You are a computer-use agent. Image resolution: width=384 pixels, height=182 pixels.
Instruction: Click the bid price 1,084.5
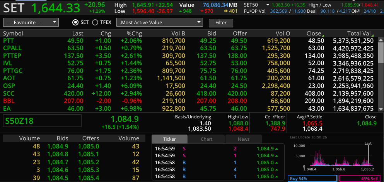(x=58, y=178)
